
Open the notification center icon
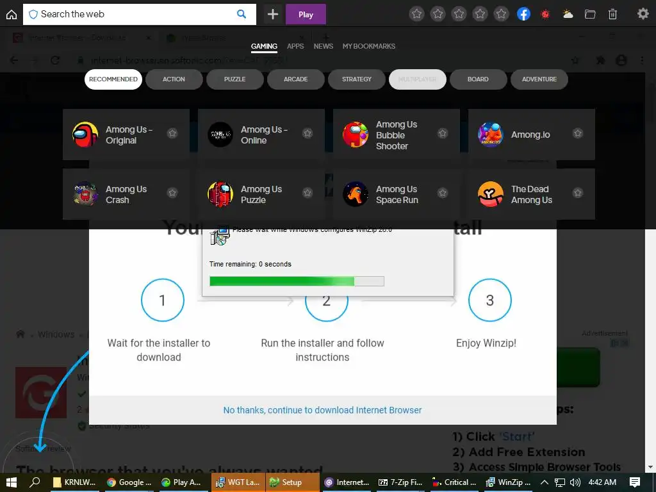[635, 482]
